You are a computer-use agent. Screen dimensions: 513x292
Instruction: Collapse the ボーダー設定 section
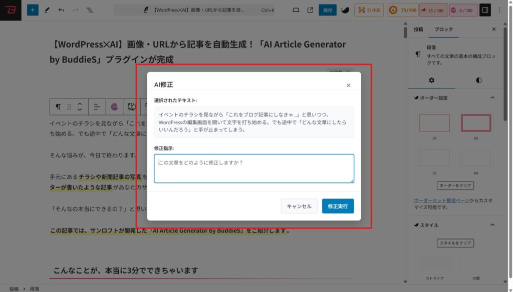(455, 97)
